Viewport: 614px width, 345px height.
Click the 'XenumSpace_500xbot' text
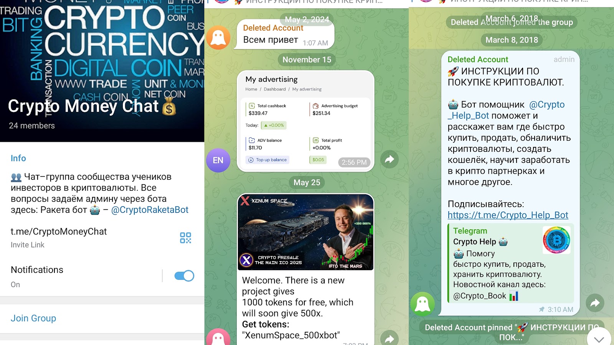point(291,335)
